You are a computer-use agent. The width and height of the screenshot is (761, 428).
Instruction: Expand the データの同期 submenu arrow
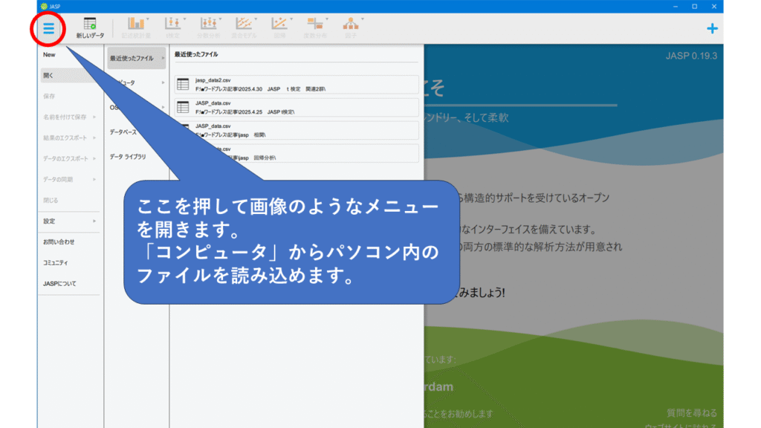point(94,180)
